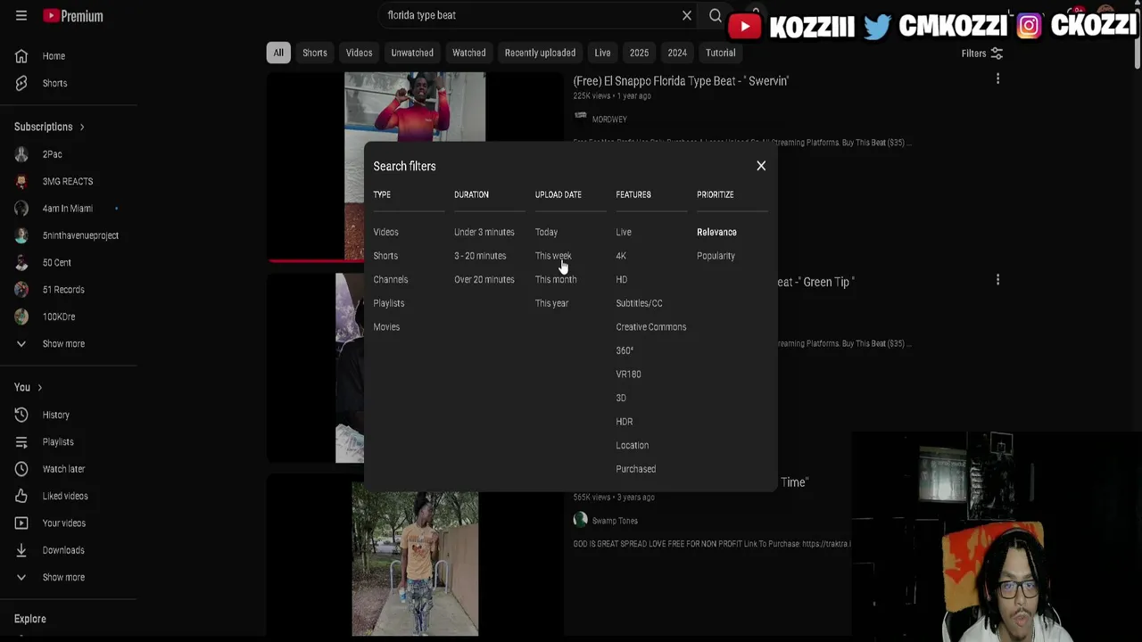Open the 2Pac subscription channel
This screenshot has height=642, width=1142.
[52, 154]
